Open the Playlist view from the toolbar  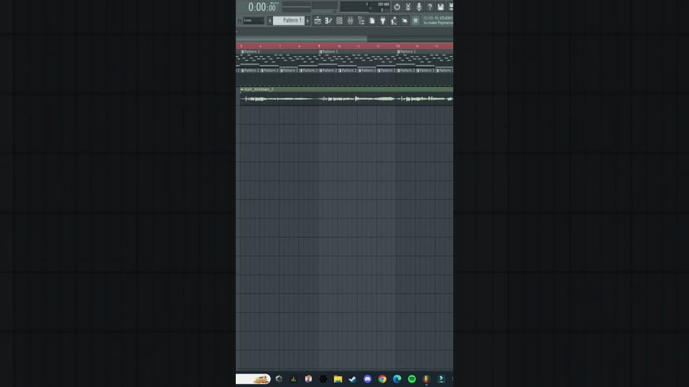click(318, 20)
